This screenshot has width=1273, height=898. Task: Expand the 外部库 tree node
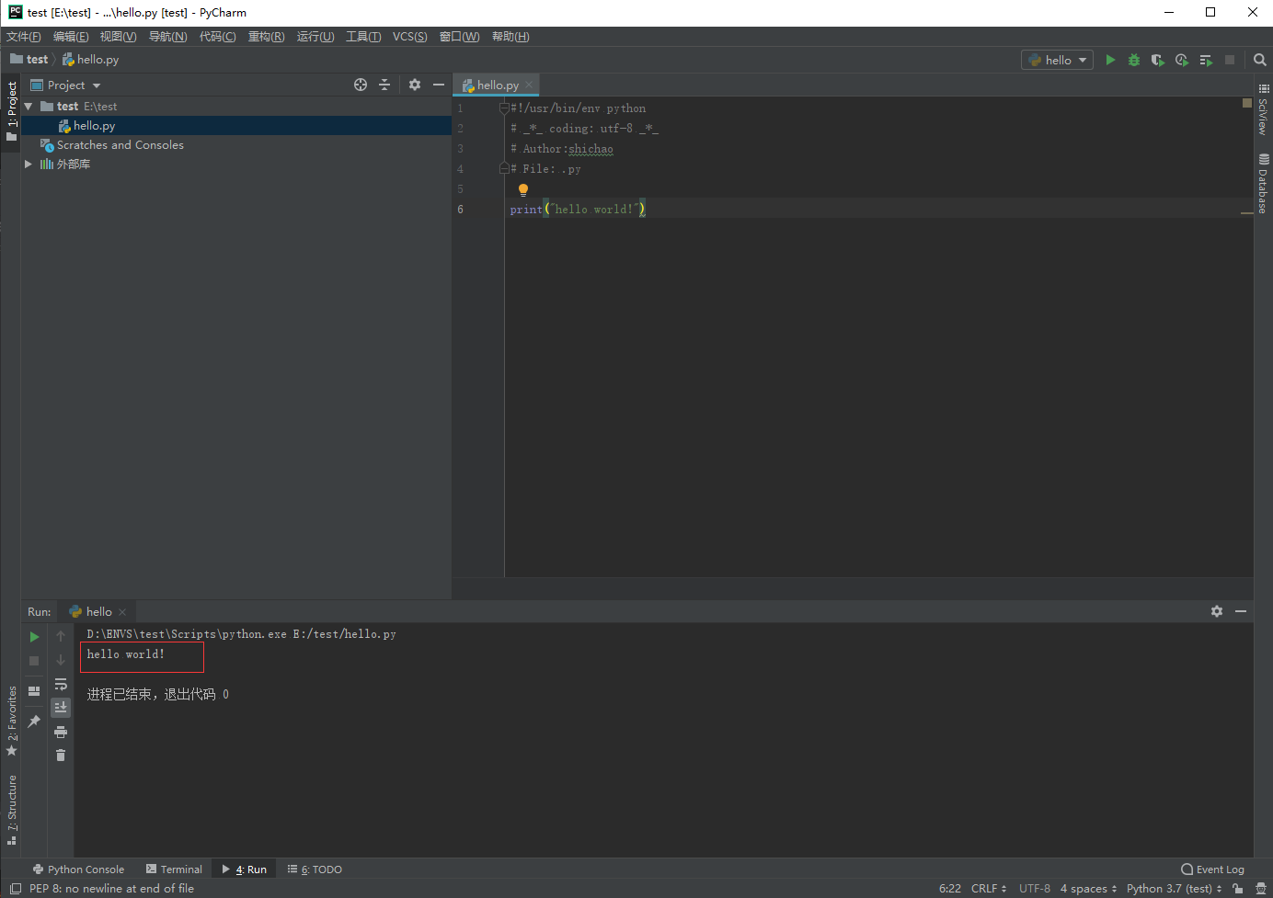29,165
